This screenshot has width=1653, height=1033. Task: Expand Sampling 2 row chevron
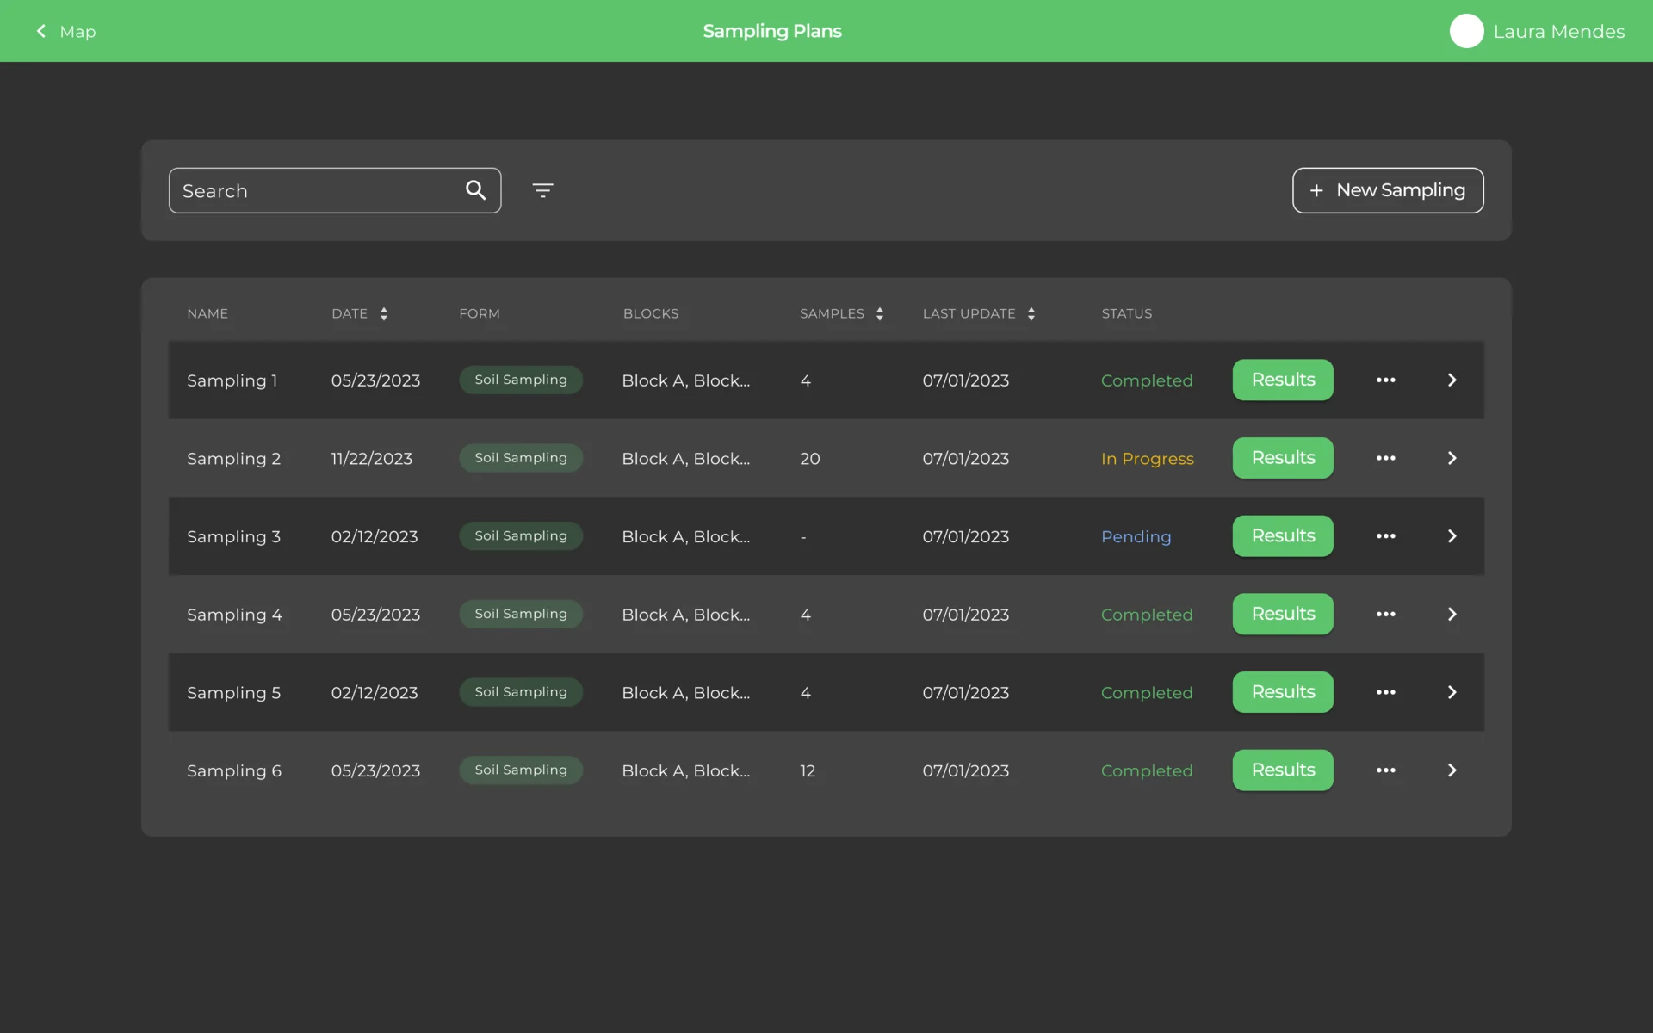click(x=1452, y=458)
